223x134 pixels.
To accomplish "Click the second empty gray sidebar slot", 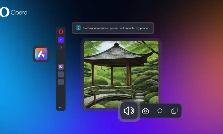I will 61,82.
